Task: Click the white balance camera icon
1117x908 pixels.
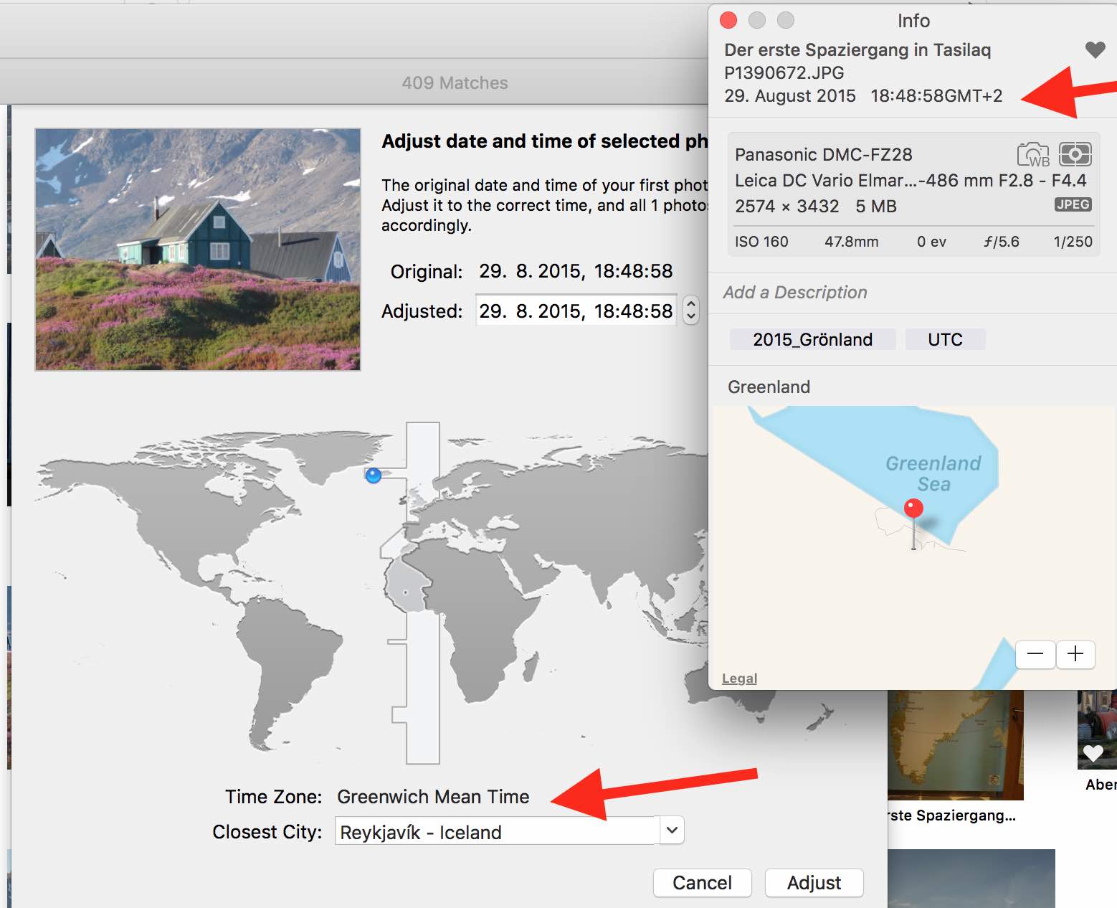Action: [x=1033, y=154]
